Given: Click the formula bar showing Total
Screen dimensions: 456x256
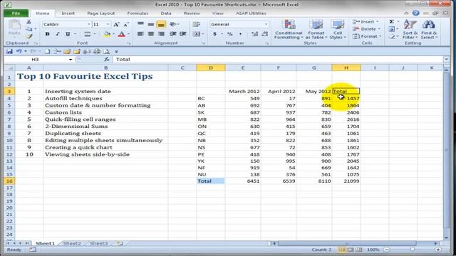Looking at the screenshot, I should pos(279,59).
